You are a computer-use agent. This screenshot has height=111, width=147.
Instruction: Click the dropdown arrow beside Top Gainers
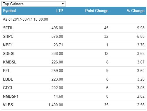63,4
